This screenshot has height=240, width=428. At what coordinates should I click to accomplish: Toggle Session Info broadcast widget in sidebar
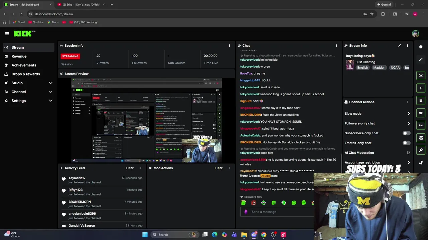pos(421,125)
